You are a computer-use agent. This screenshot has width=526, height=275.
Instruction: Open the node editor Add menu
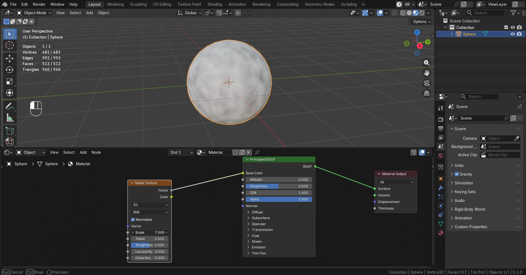(x=83, y=152)
